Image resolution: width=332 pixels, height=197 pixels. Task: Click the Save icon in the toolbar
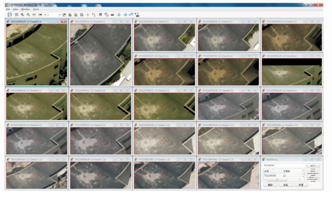tap(10, 15)
